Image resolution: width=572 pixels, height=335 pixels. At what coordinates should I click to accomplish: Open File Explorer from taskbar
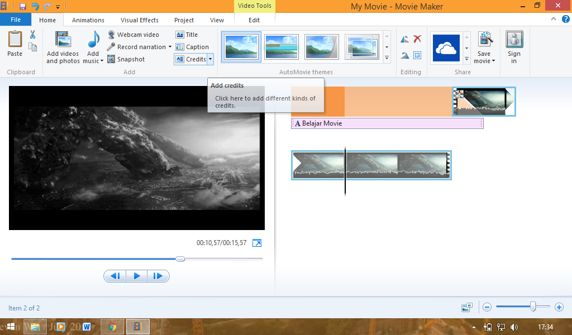(x=35, y=327)
